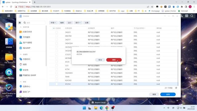
Task: Open Control Panel desktop shortcut
Action: click(x=9, y=43)
